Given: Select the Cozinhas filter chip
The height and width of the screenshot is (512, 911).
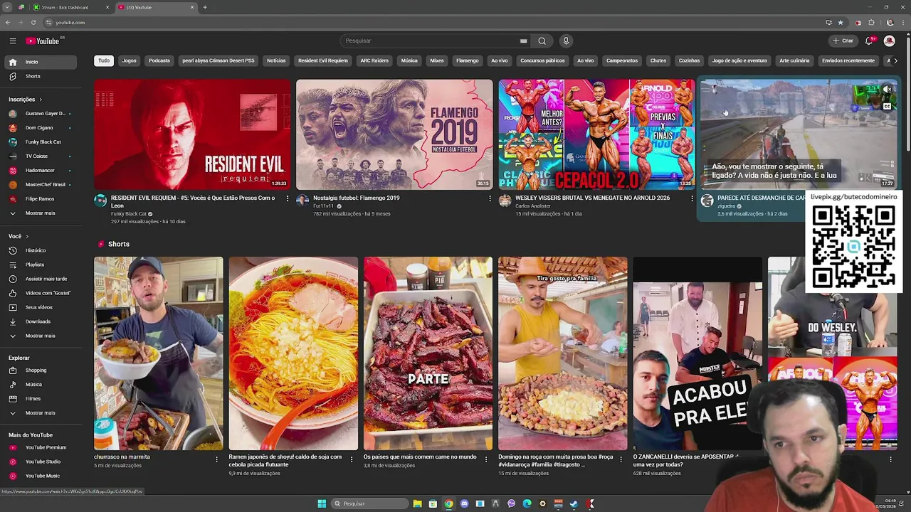Looking at the screenshot, I should [x=689, y=60].
